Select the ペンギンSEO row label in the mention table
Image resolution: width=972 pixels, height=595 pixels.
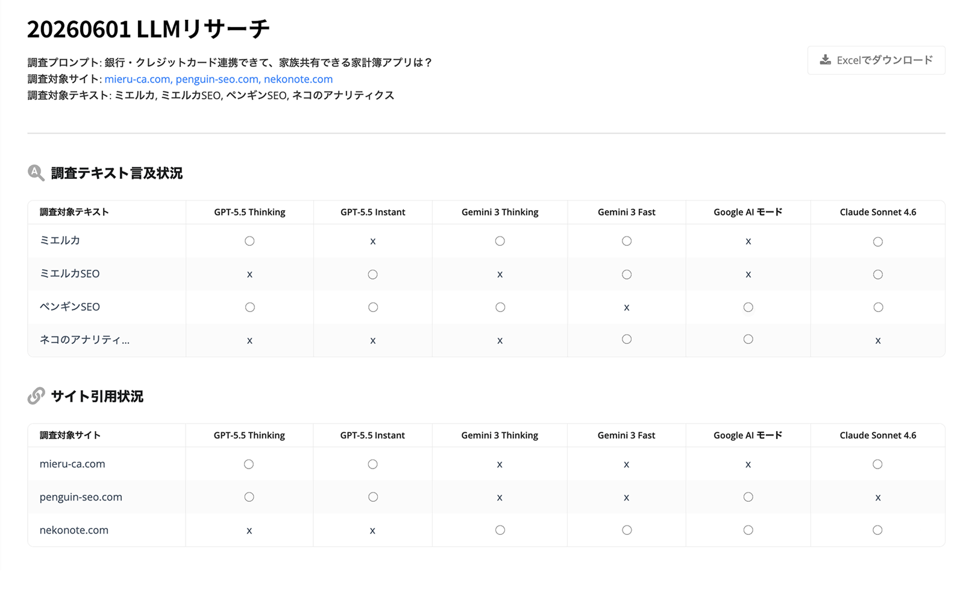click(x=69, y=307)
